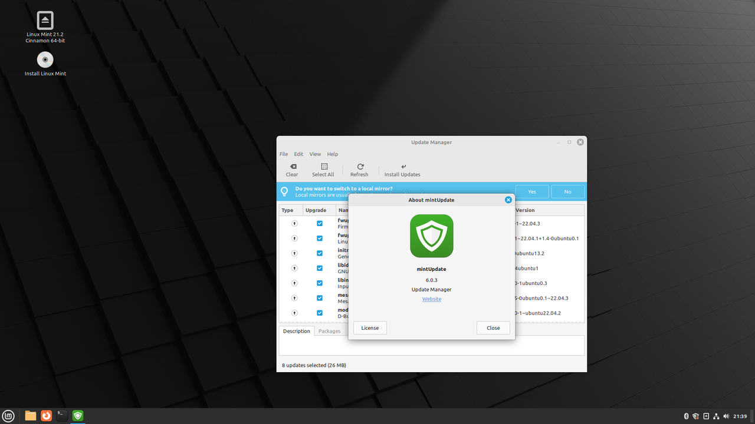Click the type arrow icon in the mod row
This screenshot has width=755, height=424.
pos(294,313)
